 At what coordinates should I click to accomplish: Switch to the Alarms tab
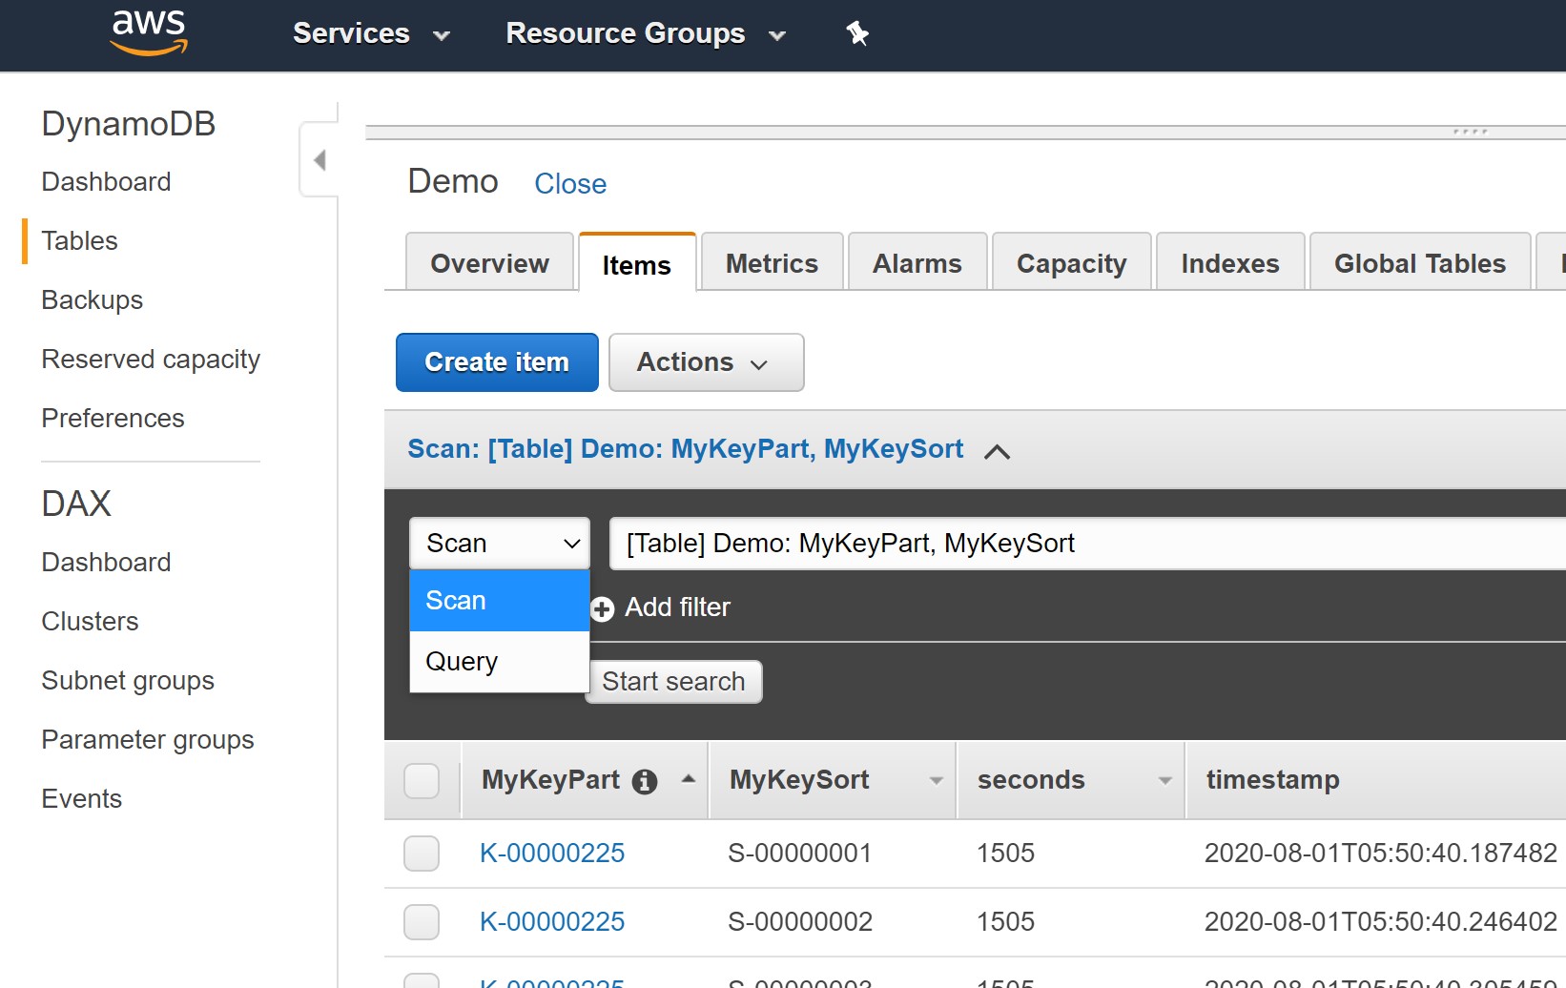[x=917, y=263]
